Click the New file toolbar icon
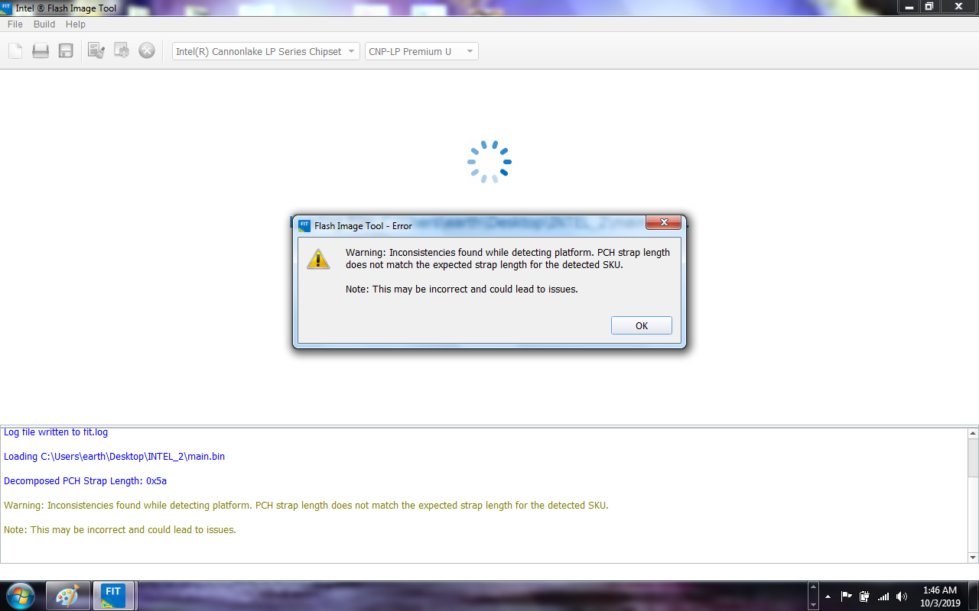 point(15,51)
